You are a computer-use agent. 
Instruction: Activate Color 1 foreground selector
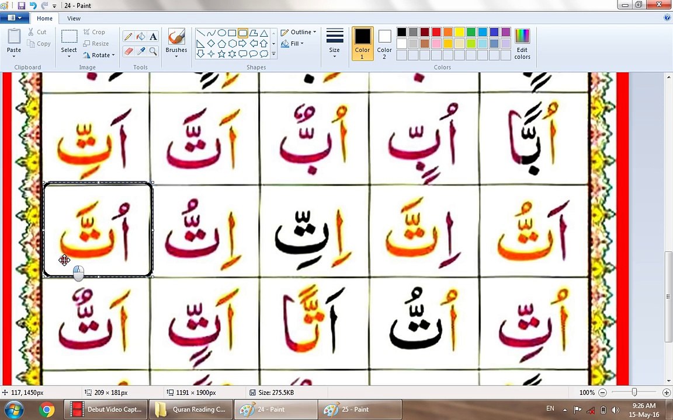point(362,43)
